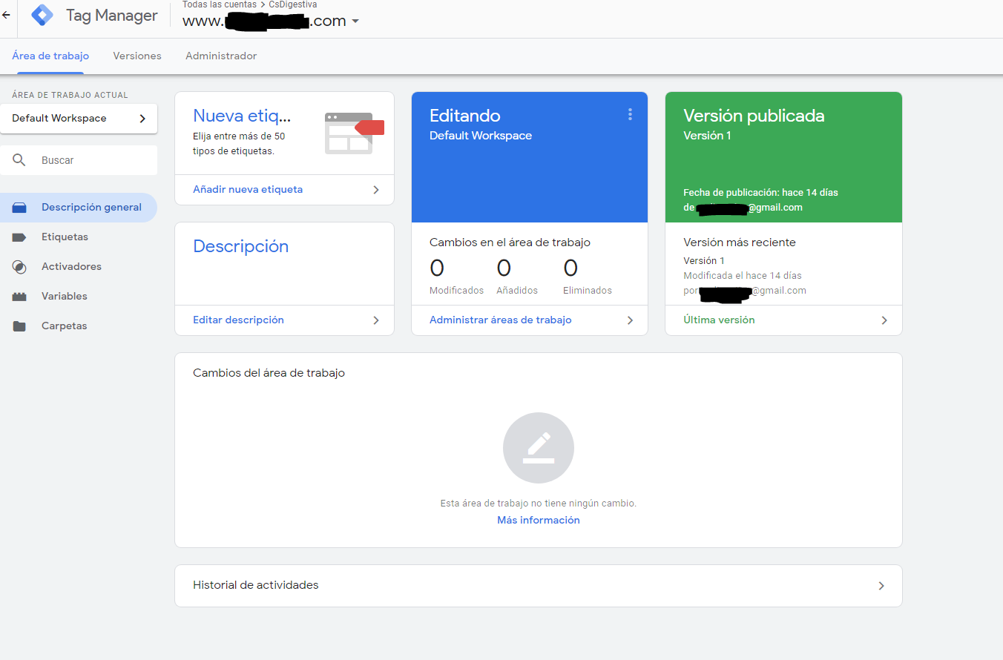This screenshot has height=660, width=1003.
Task: Click the back arrow beside Tag Manager logo
Action: pyautogui.click(x=6, y=15)
